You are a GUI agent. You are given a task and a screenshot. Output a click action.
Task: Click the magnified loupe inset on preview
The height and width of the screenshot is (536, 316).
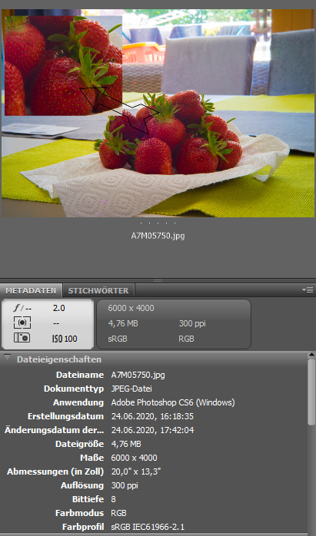[x=63, y=65]
